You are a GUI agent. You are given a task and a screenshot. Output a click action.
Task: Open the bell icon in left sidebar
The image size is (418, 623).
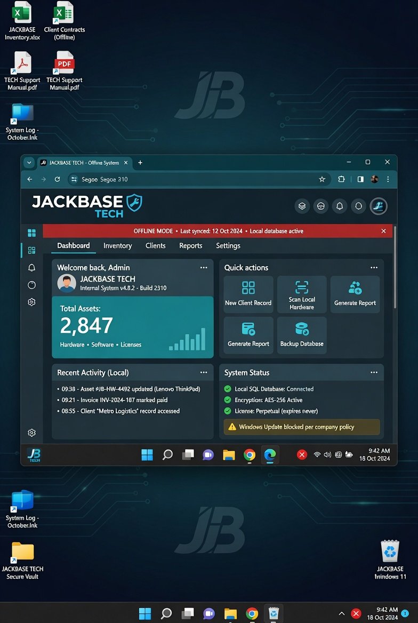32,268
